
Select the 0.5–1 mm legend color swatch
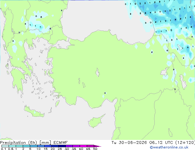tap(12, 146)
